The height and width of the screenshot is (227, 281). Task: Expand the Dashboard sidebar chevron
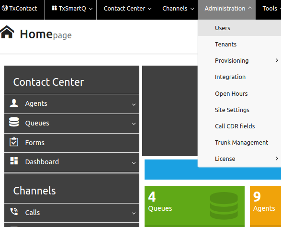tap(134, 163)
